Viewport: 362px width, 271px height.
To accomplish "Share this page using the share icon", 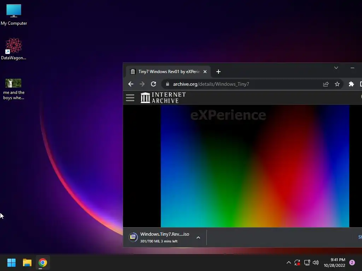I will (326, 84).
